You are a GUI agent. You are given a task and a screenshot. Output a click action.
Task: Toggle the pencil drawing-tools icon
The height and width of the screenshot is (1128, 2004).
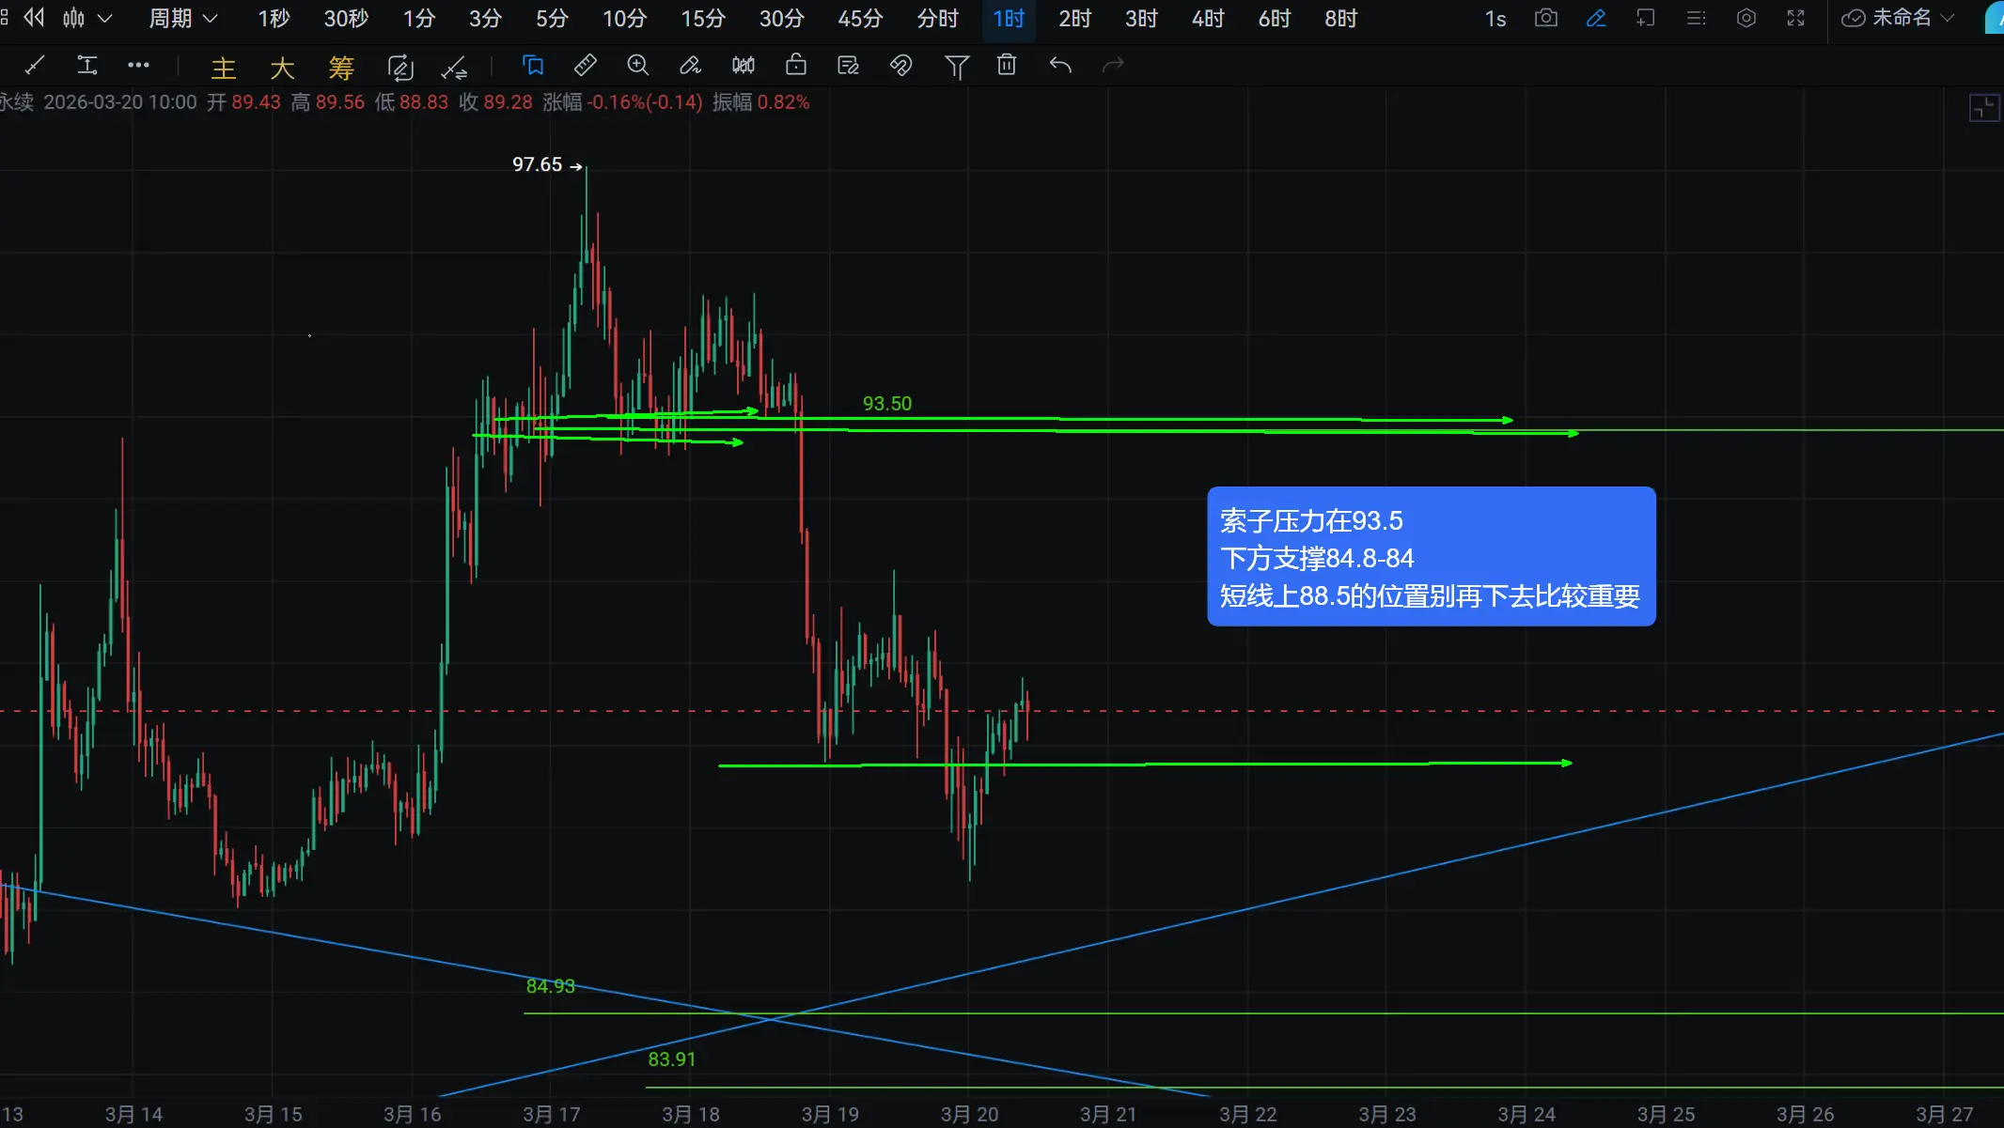coord(1596,18)
